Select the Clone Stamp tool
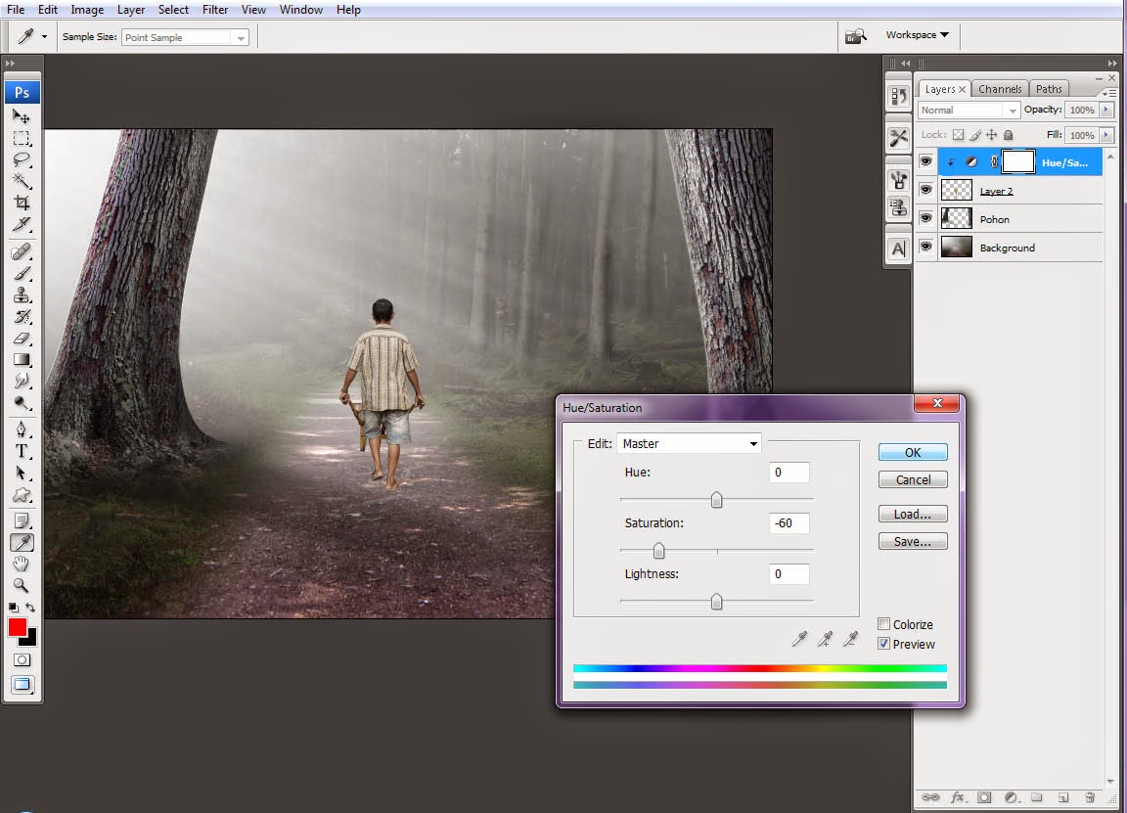 coord(22,294)
